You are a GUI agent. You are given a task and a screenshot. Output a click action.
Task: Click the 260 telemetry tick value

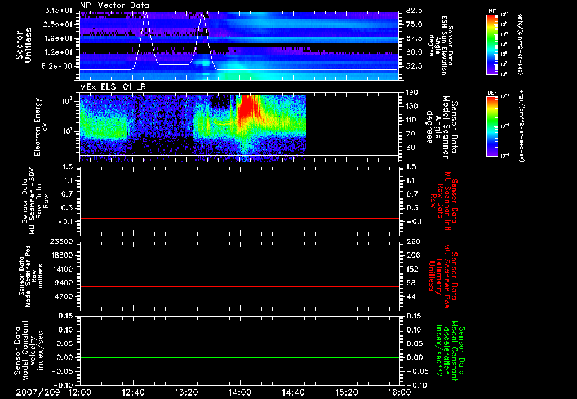click(412, 242)
